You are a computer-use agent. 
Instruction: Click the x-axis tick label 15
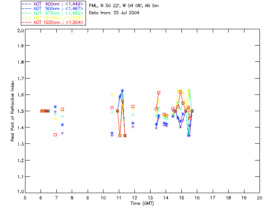[181, 198]
